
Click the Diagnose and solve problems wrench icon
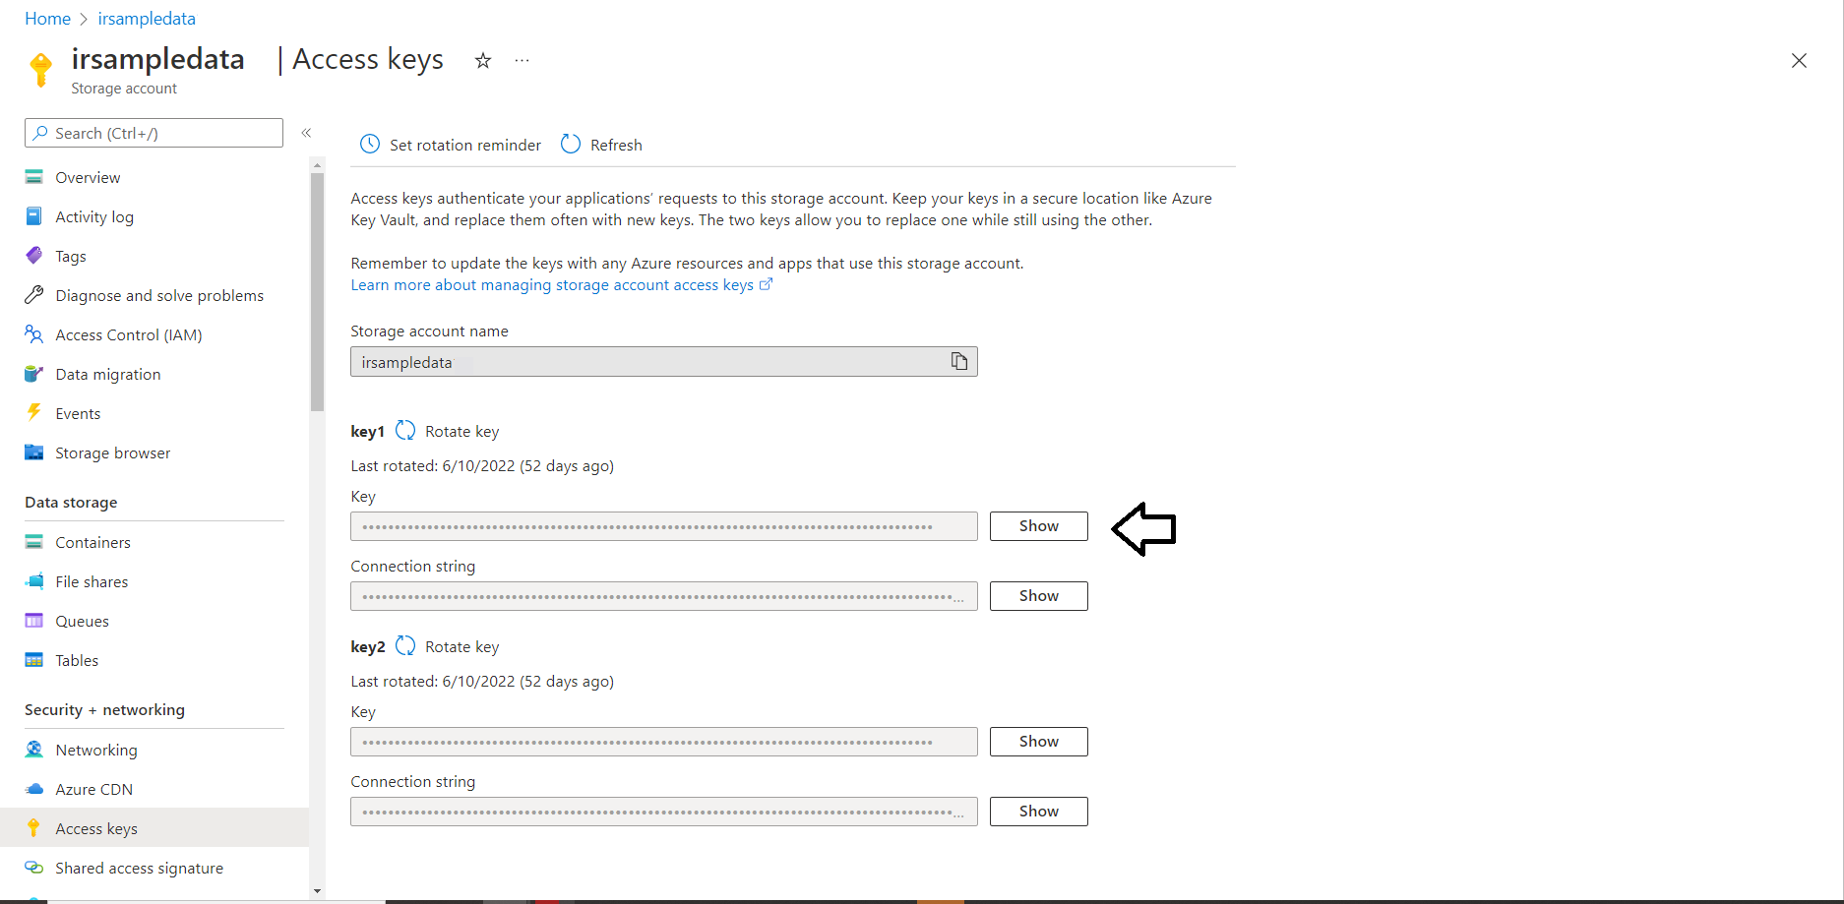point(34,295)
